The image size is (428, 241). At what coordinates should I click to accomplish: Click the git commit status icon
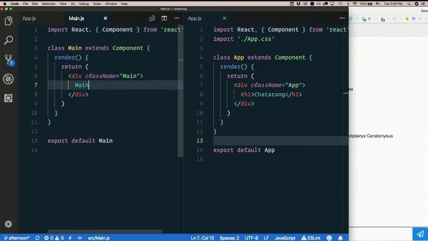[80, 238]
